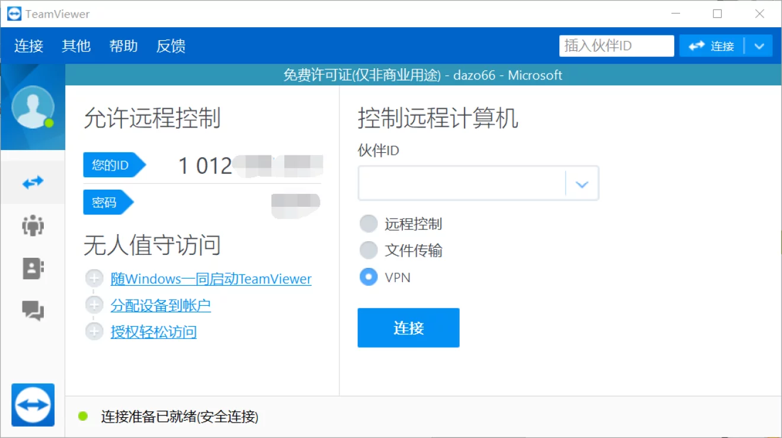Open the 帮助 menu
Screen dimensions: 782x438
point(123,46)
